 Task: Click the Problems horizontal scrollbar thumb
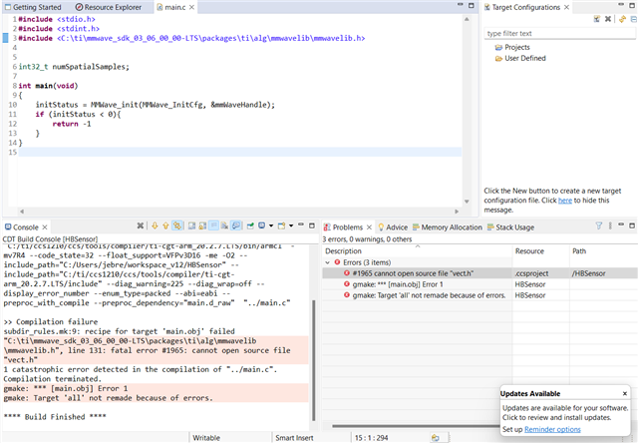point(416,426)
